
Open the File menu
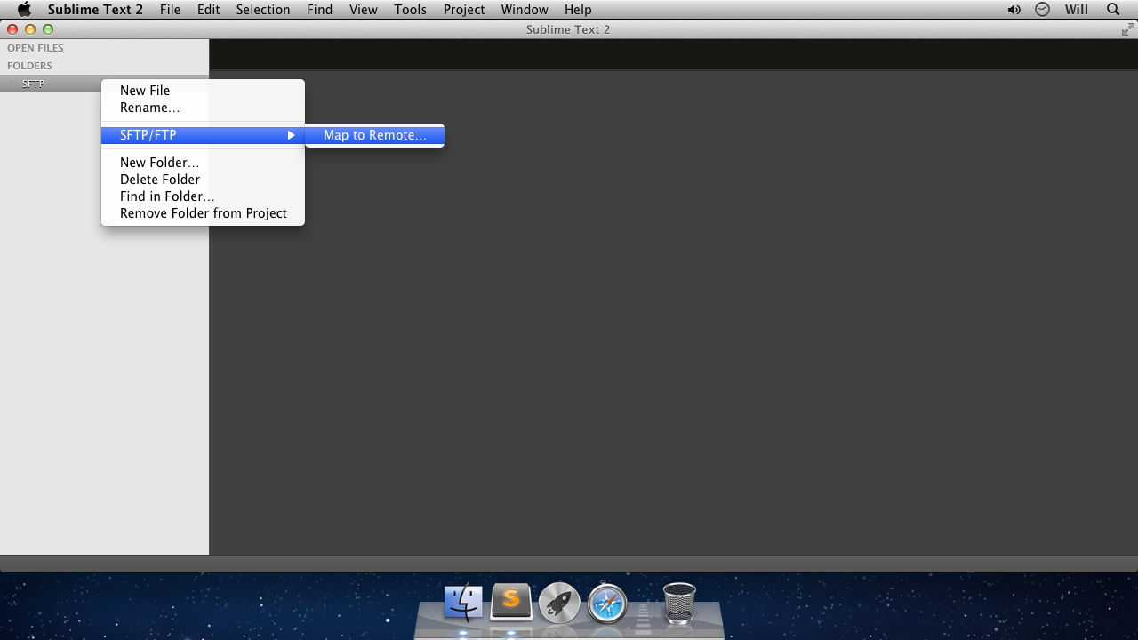coord(170,10)
